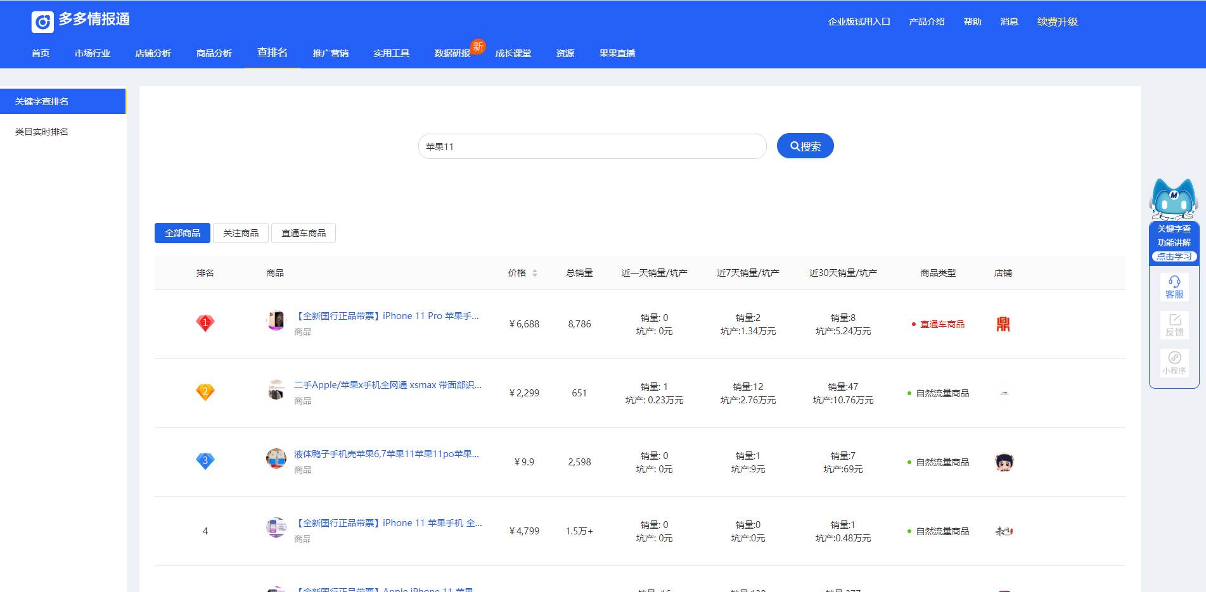This screenshot has height=592, width=1206.
Task: Click 续费升级 upgrade link
Action: coord(1058,22)
